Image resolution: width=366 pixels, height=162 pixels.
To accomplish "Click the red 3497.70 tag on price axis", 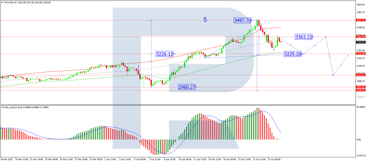I will [361, 20].
